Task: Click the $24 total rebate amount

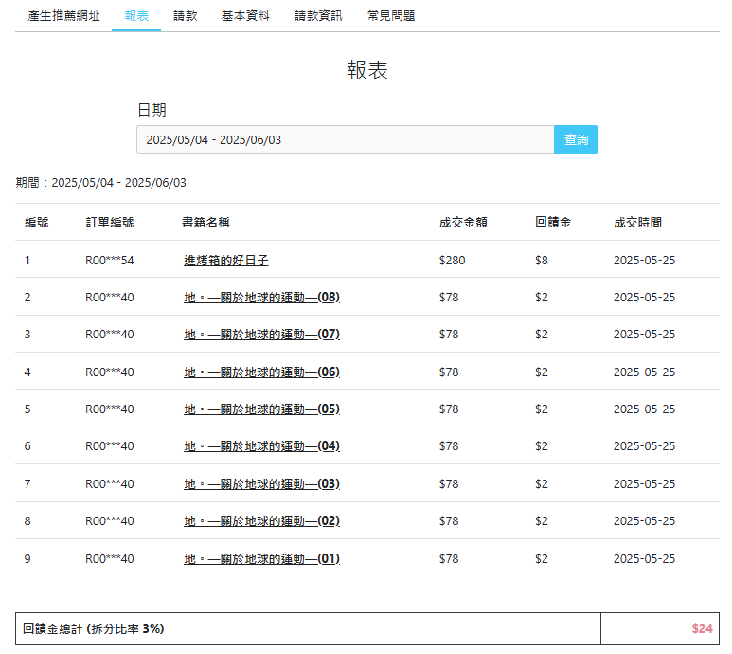Action: pyautogui.click(x=702, y=628)
